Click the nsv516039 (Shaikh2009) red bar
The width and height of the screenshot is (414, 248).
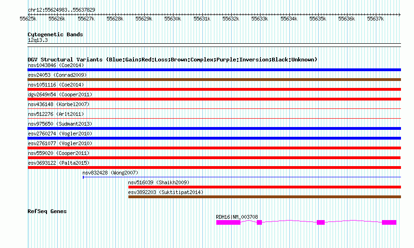(x=265, y=187)
